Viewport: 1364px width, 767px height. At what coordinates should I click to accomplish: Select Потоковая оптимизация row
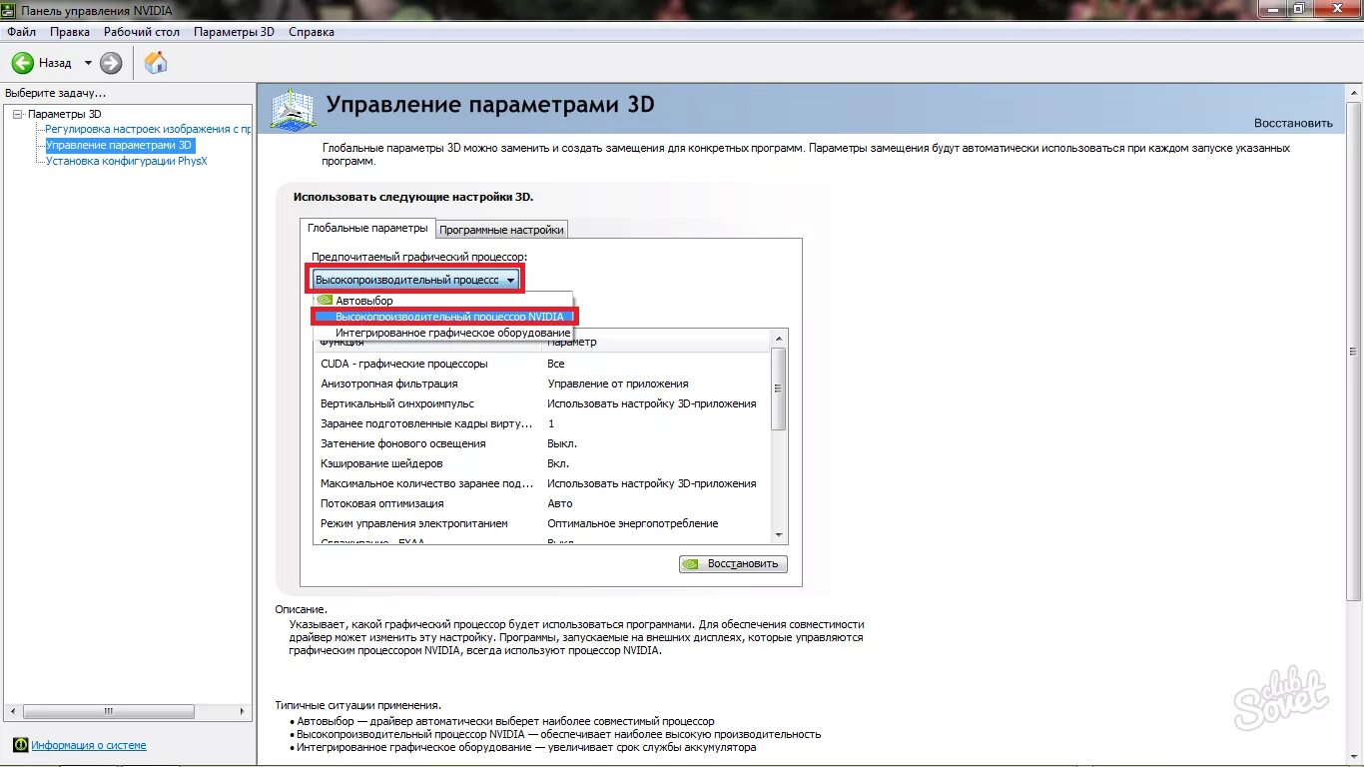point(542,503)
